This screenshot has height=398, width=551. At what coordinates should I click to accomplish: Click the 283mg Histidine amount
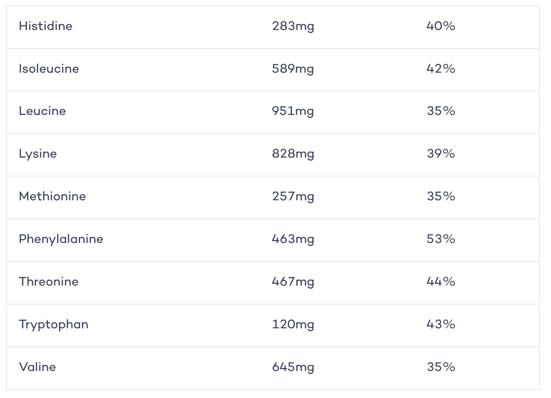(293, 26)
